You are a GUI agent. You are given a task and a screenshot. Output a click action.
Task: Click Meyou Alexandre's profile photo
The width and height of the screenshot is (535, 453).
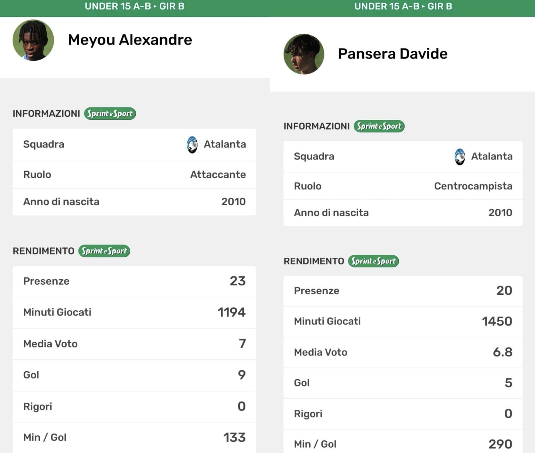pyautogui.click(x=33, y=40)
